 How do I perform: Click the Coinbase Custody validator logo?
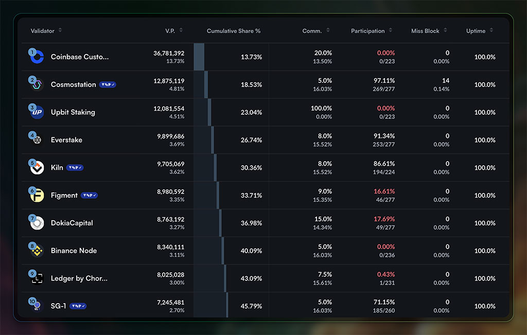[37, 57]
